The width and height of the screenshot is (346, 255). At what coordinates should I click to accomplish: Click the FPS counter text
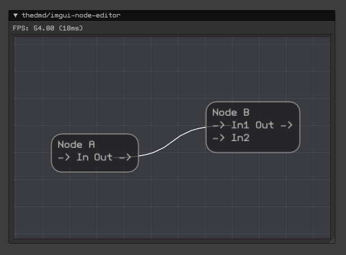48,28
